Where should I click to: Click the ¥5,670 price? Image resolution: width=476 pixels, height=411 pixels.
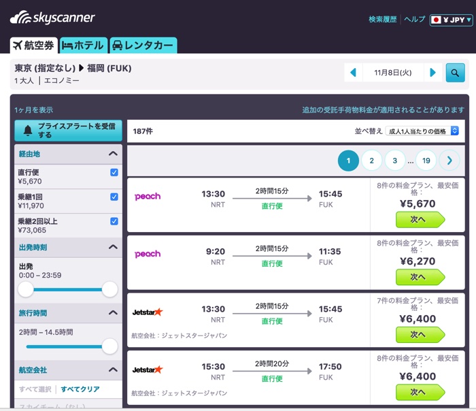[418, 203]
